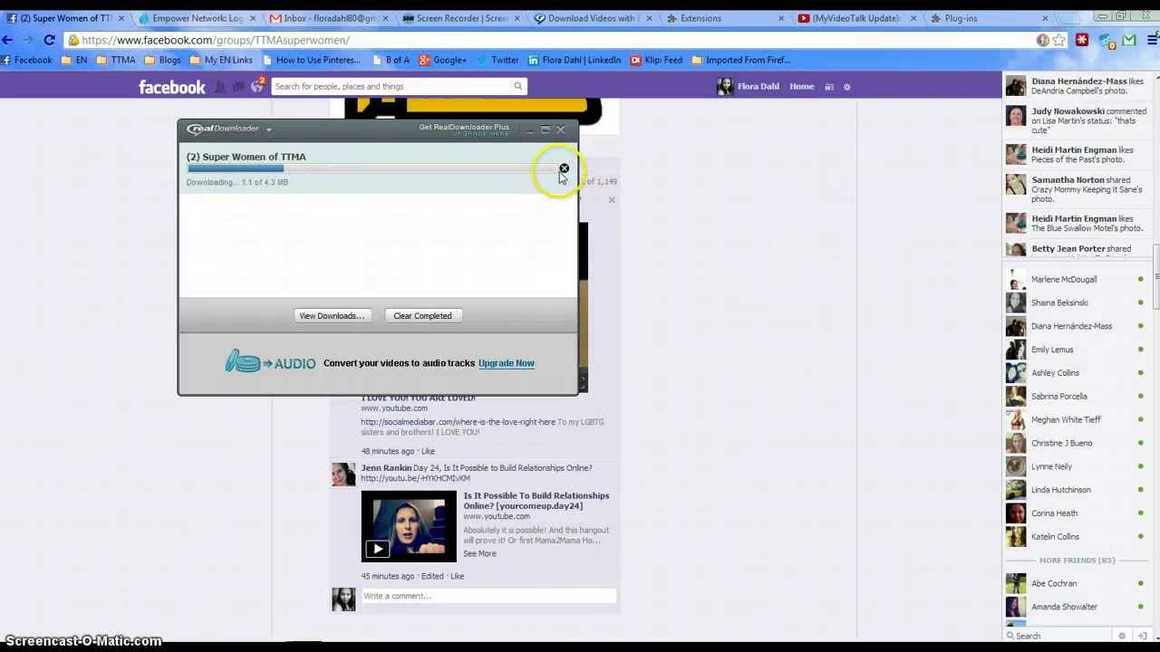Open chat options gear icon

1122,636
